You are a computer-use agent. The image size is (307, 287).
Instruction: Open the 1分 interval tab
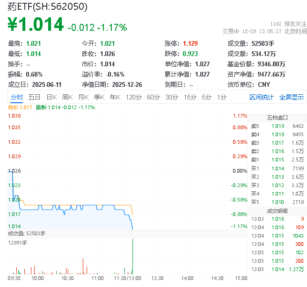[x=221, y=97]
